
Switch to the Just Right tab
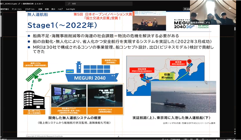coord(70,9)
